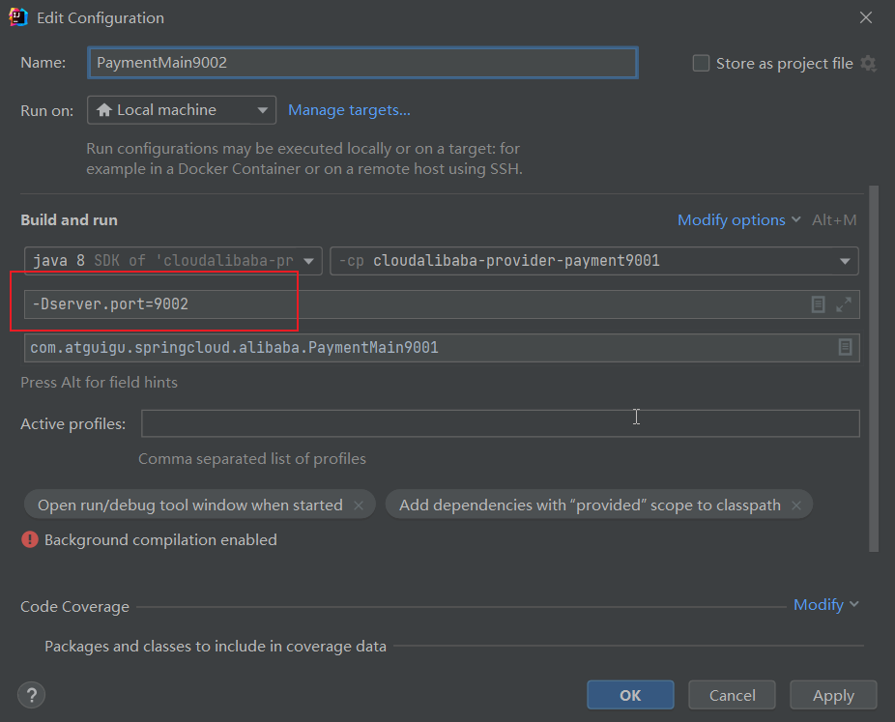Open the -cp classpath module dropdown

(x=593, y=261)
